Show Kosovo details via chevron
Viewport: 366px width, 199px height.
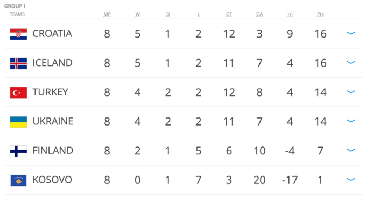tap(351, 180)
